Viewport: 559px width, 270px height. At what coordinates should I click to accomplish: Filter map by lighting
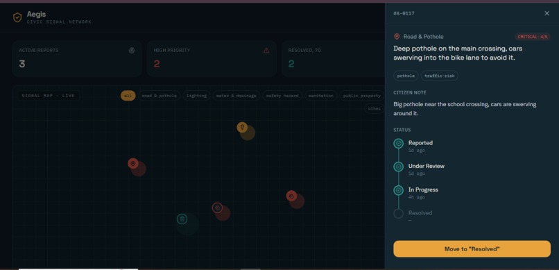pos(196,96)
